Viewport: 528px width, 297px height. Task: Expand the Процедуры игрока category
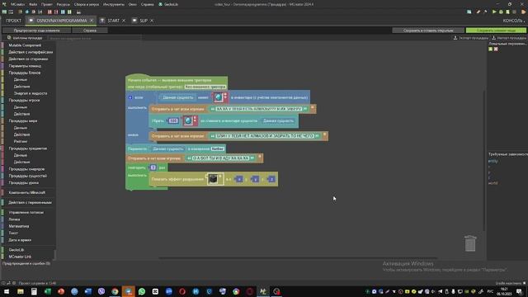point(24,101)
